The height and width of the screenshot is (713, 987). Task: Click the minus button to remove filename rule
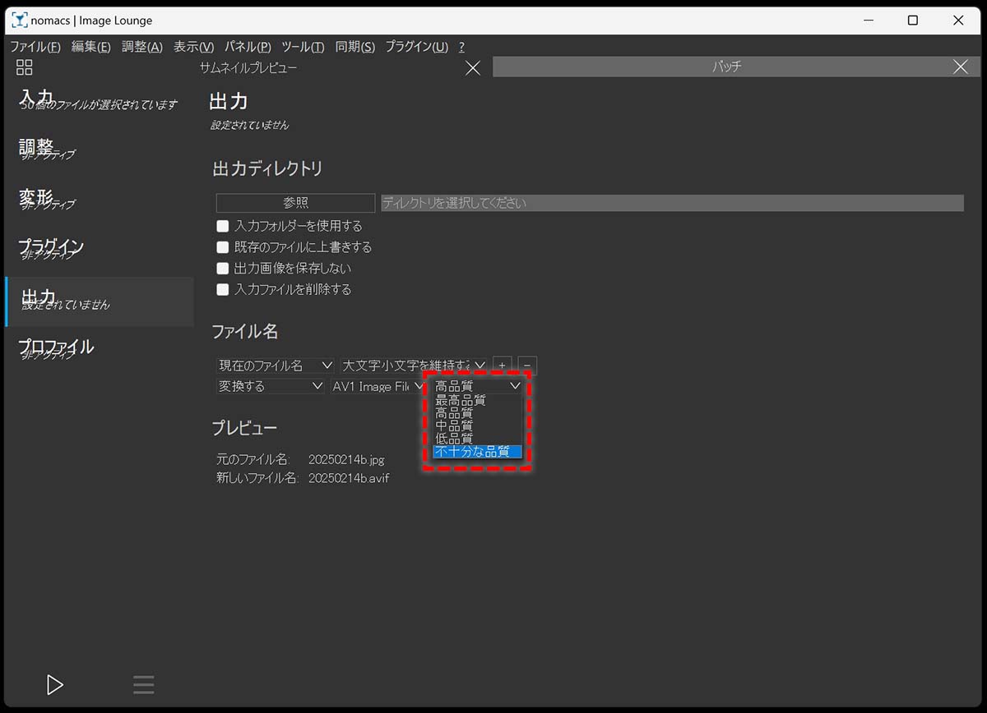point(528,366)
